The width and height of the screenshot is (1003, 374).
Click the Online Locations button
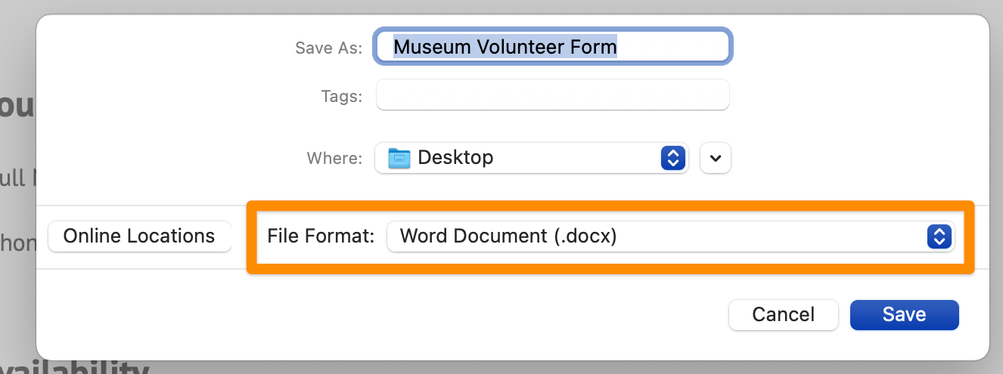tap(139, 236)
